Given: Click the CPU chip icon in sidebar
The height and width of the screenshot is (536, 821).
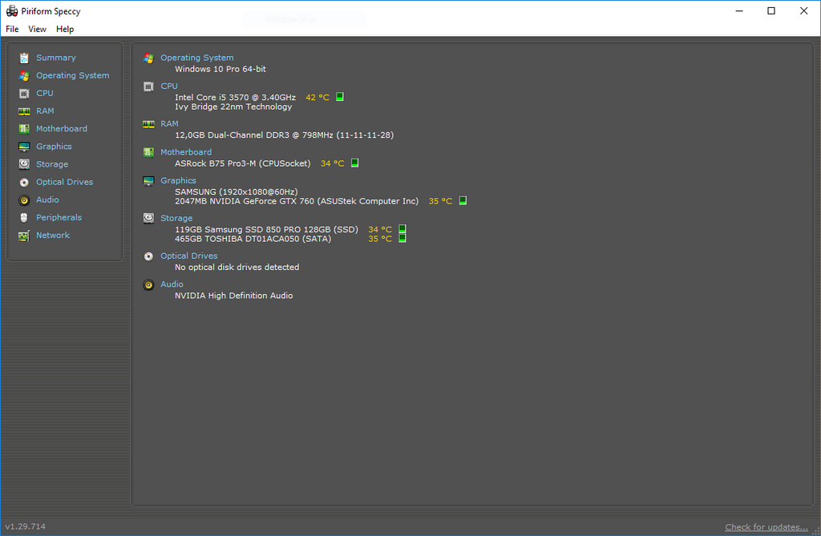Looking at the screenshot, I should [x=24, y=94].
